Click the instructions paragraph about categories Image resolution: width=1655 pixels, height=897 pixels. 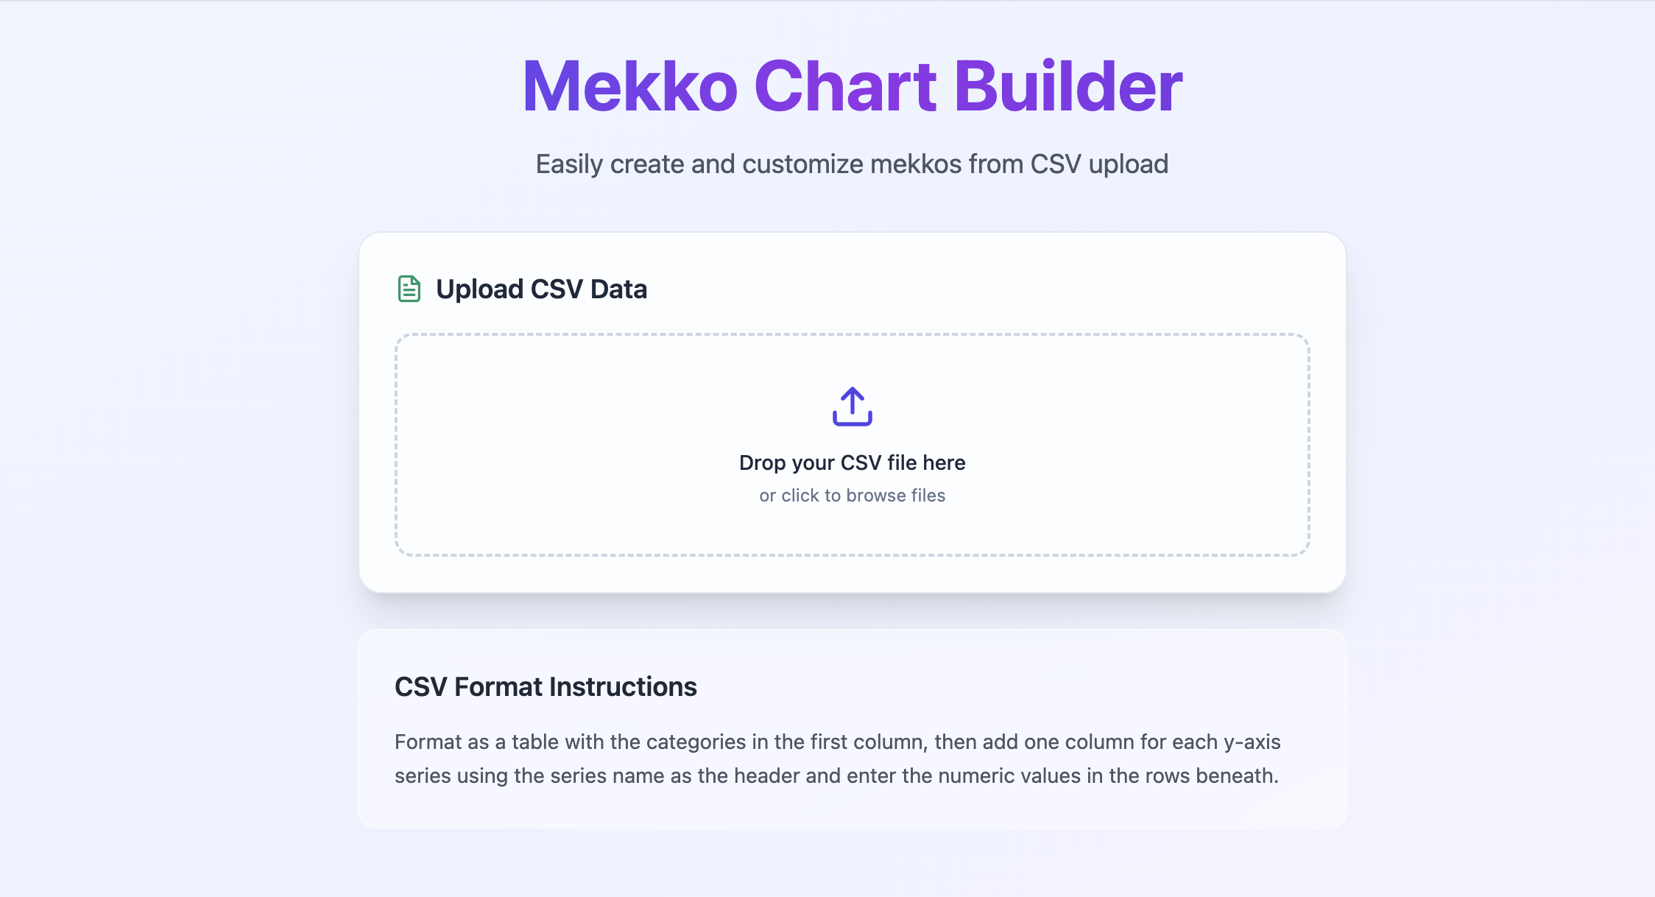coord(838,759)
